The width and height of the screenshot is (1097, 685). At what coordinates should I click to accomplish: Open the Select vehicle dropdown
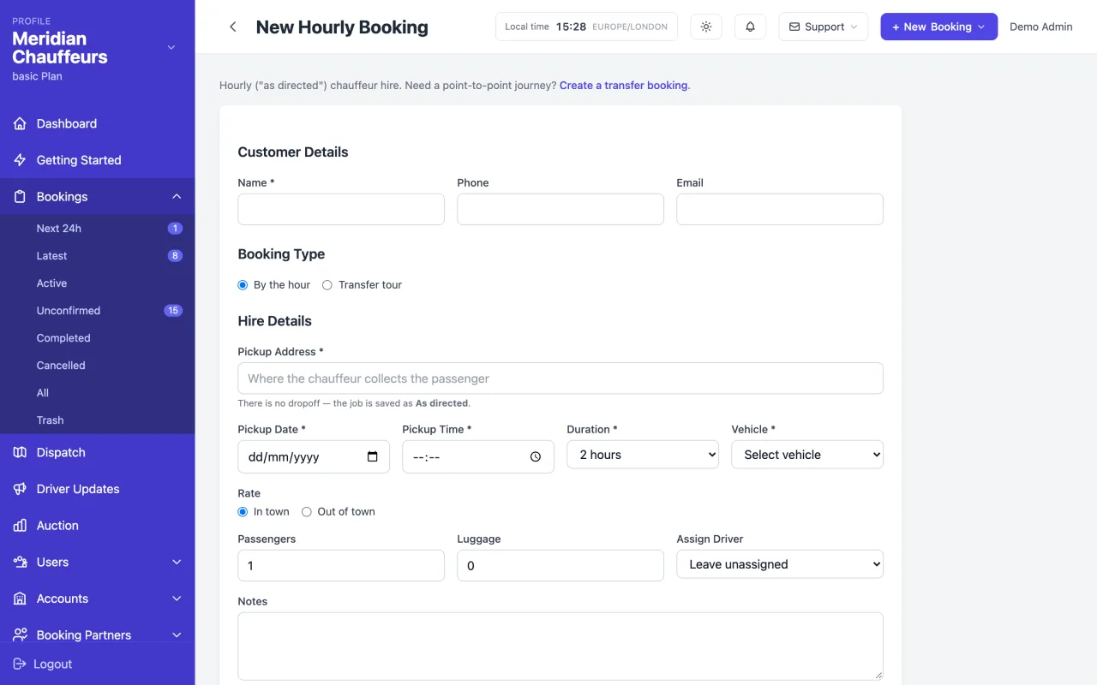click(x=807, y=455)
